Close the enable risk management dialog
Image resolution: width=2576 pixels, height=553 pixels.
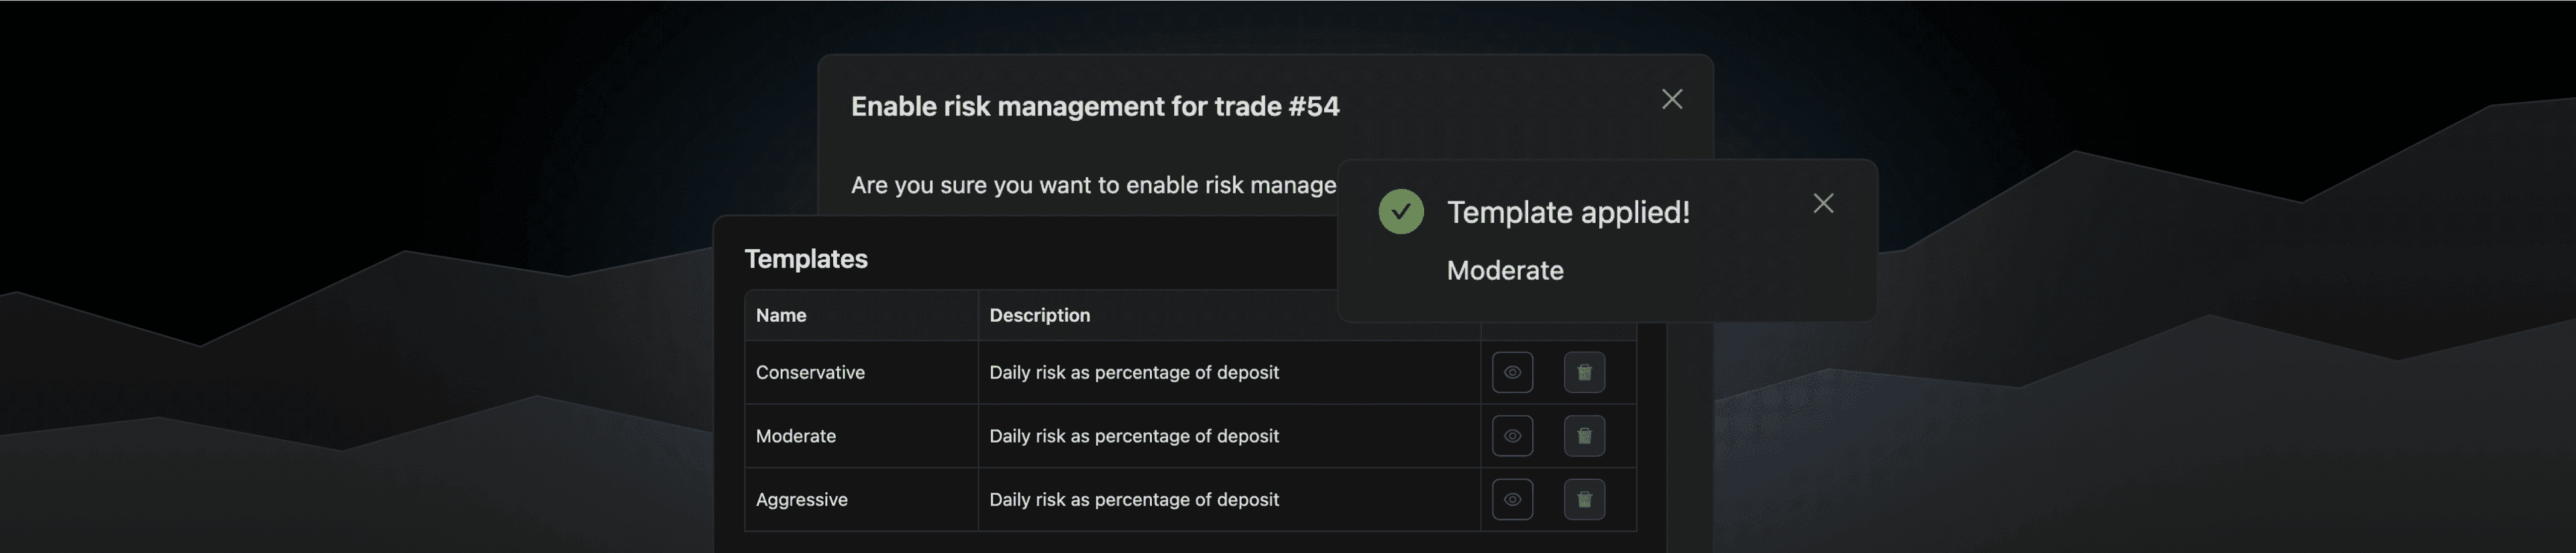click(x=1672, y=99)
